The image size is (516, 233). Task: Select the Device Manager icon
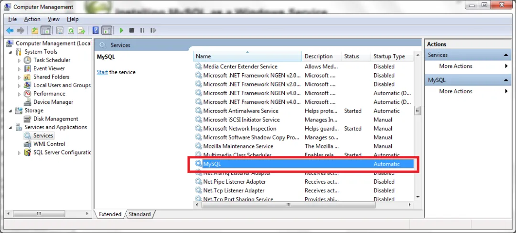tap(28, 102)
